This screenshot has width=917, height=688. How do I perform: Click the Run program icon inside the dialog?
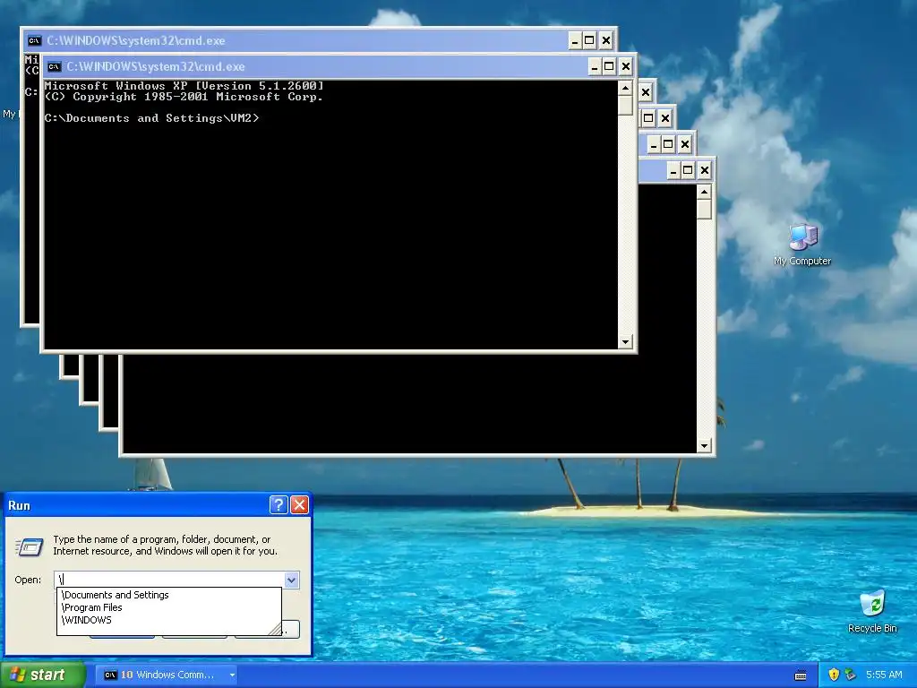tap(30, 546)
